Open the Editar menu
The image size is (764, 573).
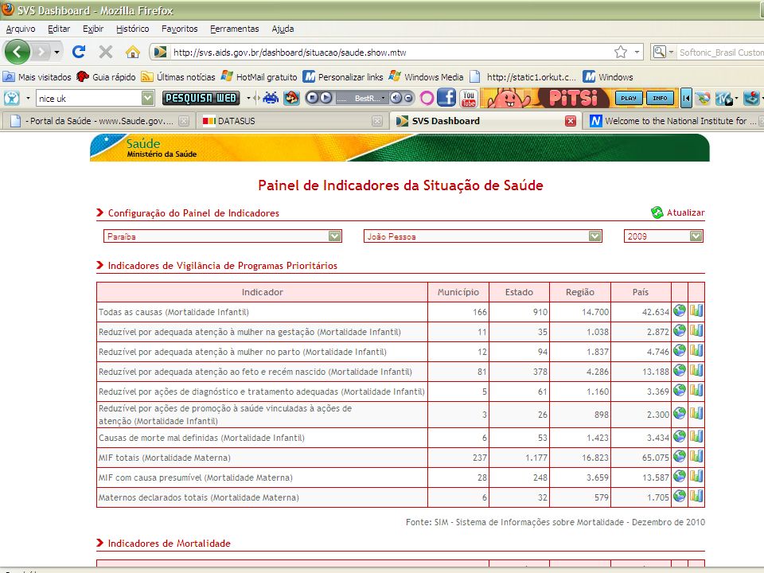pos(59,29)
